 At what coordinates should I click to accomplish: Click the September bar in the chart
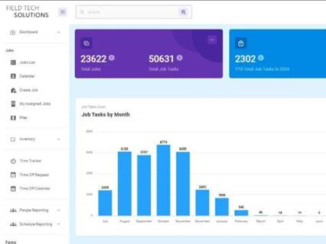(144, 185)
